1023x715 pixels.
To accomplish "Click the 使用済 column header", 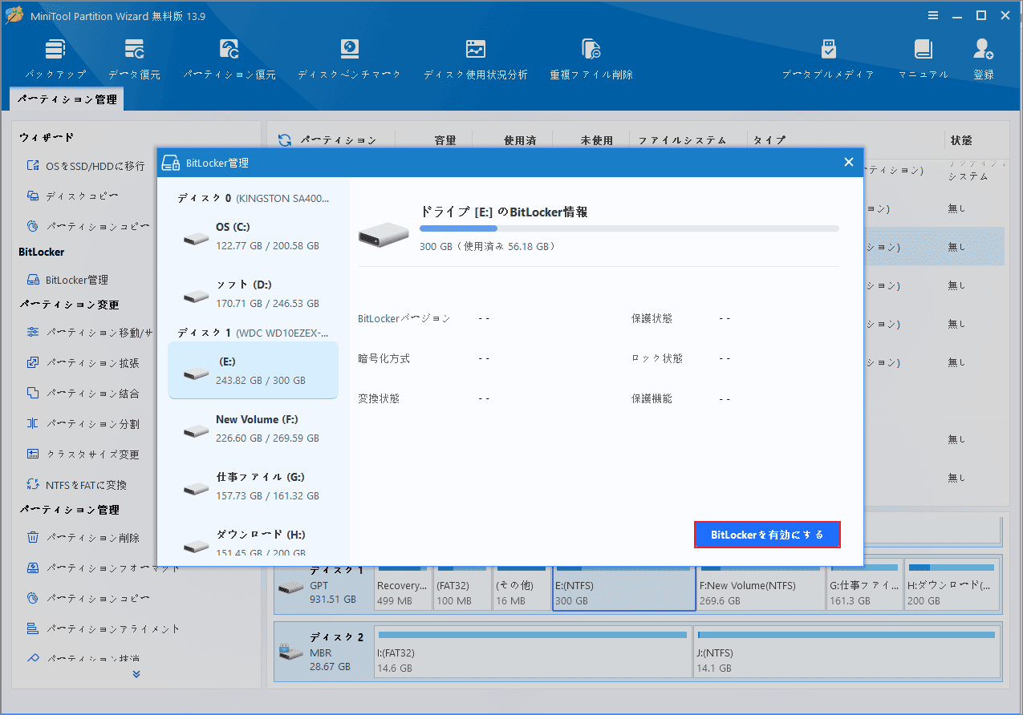I will [x=520, y=140].
